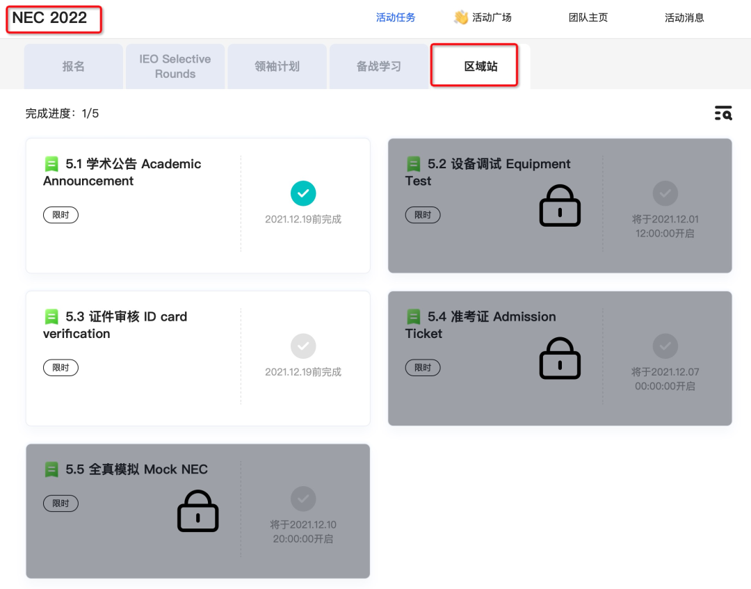751x589 pixels.
Task: Click the 完成进度: 1/5 progress text
Action: pos(63,113)
